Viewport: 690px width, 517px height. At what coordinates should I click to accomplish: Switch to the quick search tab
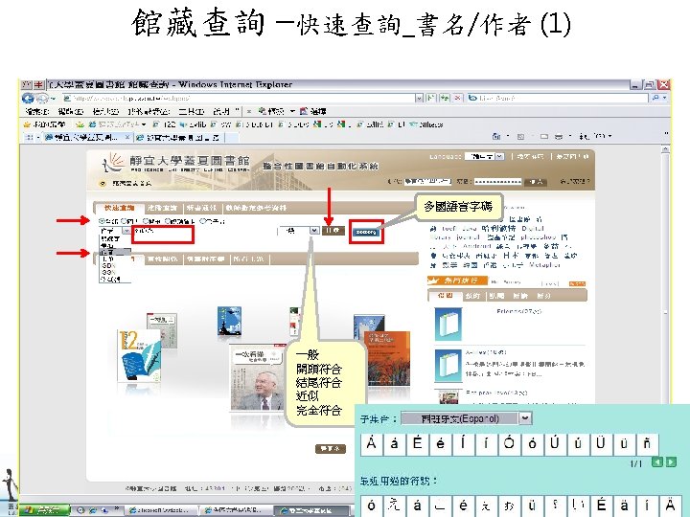pos(119,208)
